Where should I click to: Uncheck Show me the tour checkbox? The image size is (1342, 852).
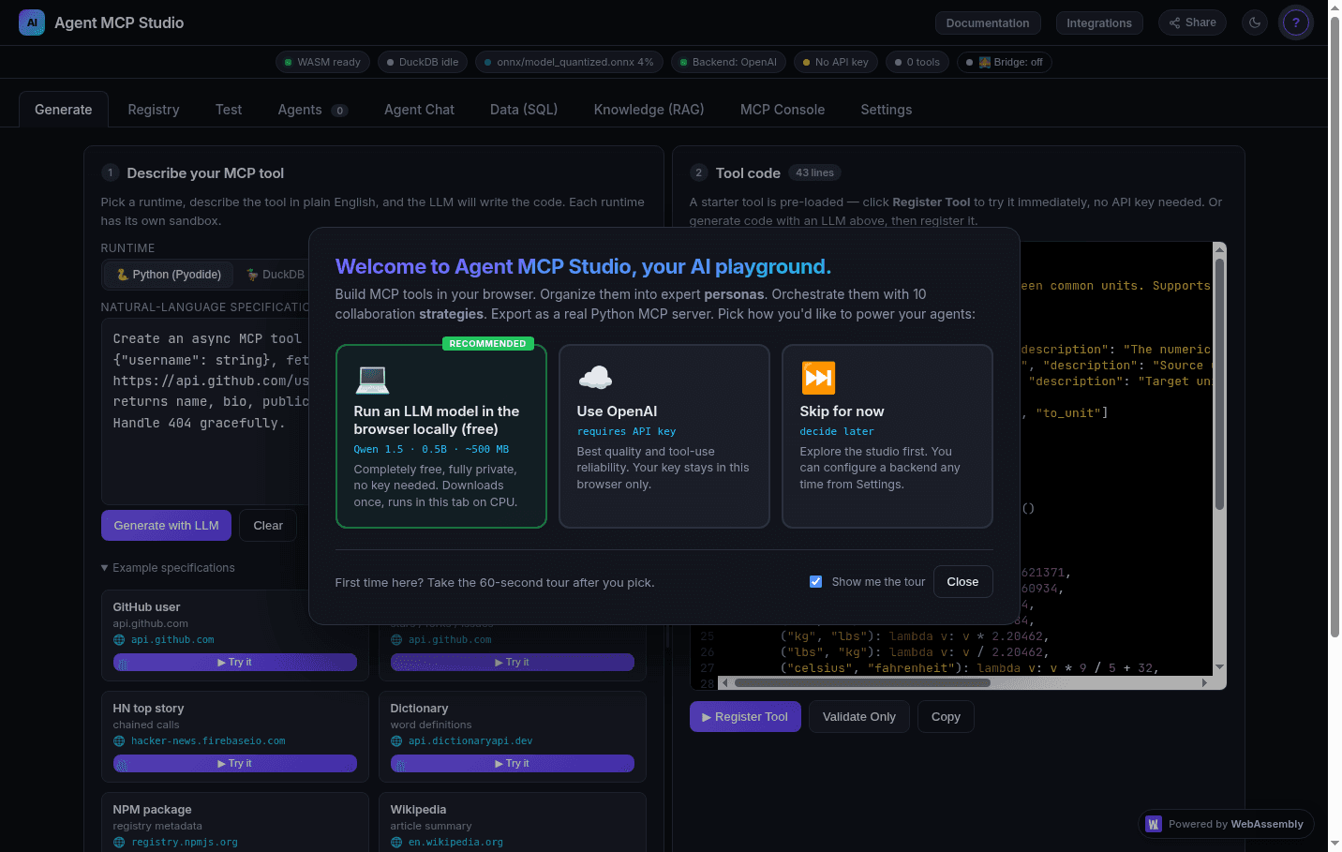point(815,581)
